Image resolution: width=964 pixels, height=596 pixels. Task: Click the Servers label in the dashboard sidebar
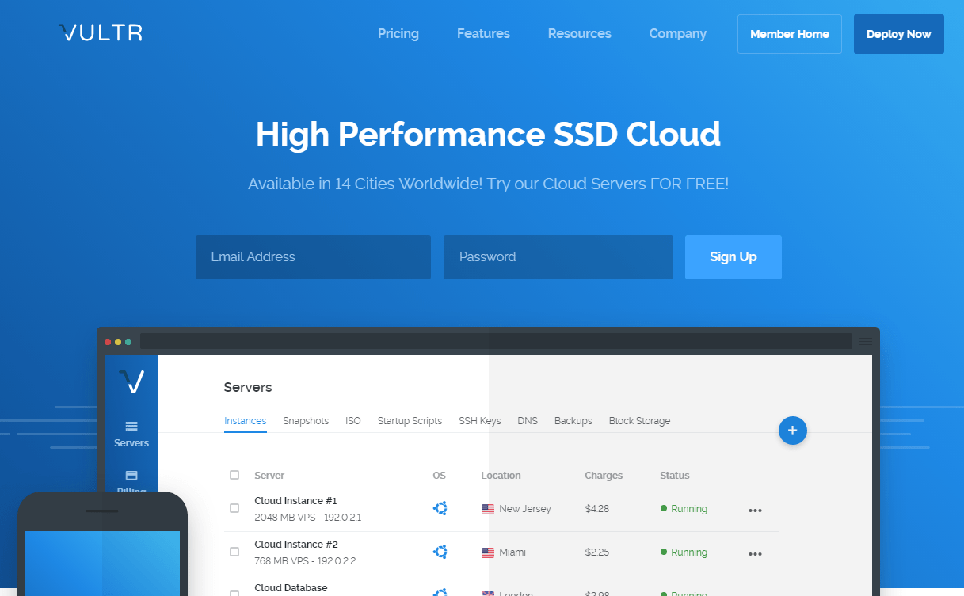tap(131, 443)
